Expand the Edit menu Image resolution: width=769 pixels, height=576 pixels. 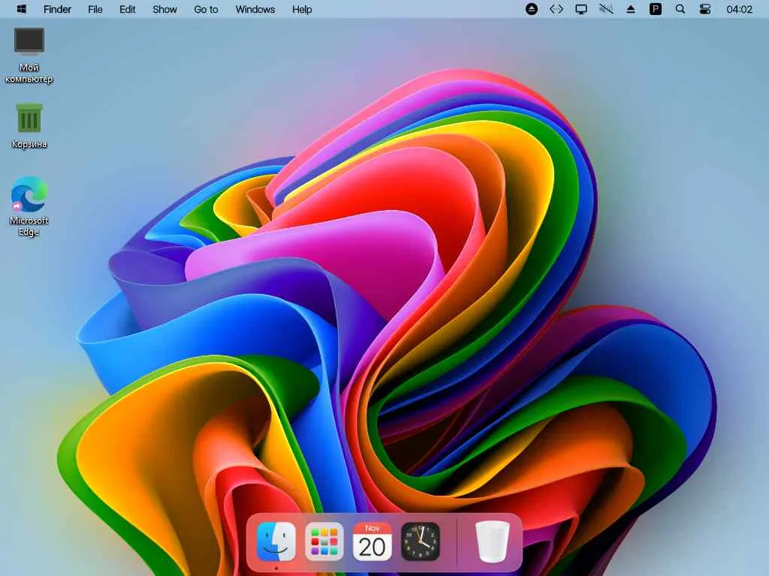click(128, 9)
